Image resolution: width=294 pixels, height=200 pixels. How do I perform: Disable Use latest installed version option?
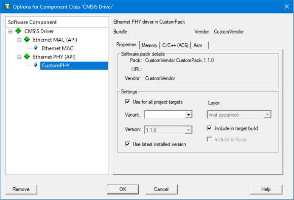(x=127, y=144)
